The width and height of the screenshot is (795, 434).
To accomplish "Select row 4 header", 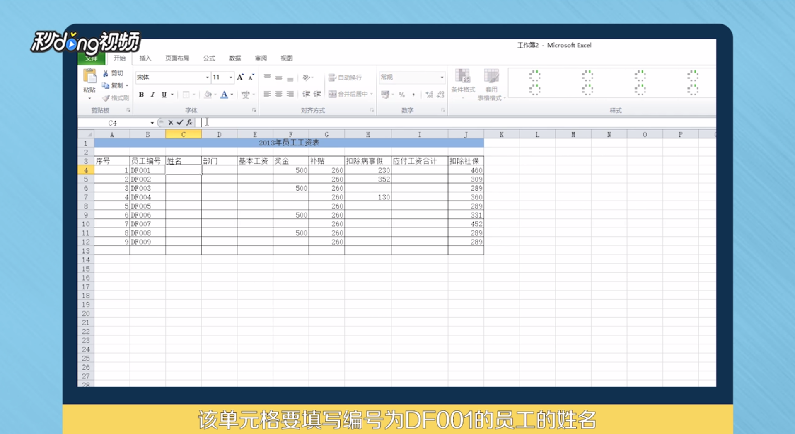I will tap(86, 170).
